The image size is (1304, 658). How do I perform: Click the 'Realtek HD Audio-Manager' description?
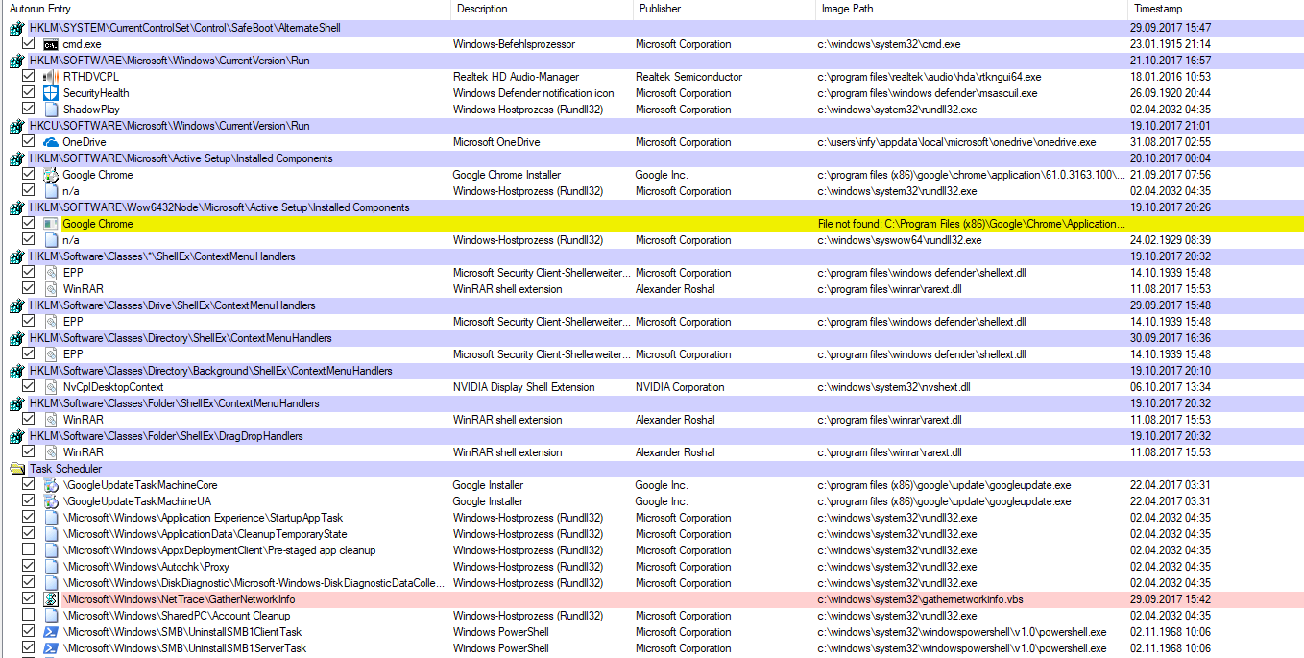pyautogui.click(x=516, y=77)
